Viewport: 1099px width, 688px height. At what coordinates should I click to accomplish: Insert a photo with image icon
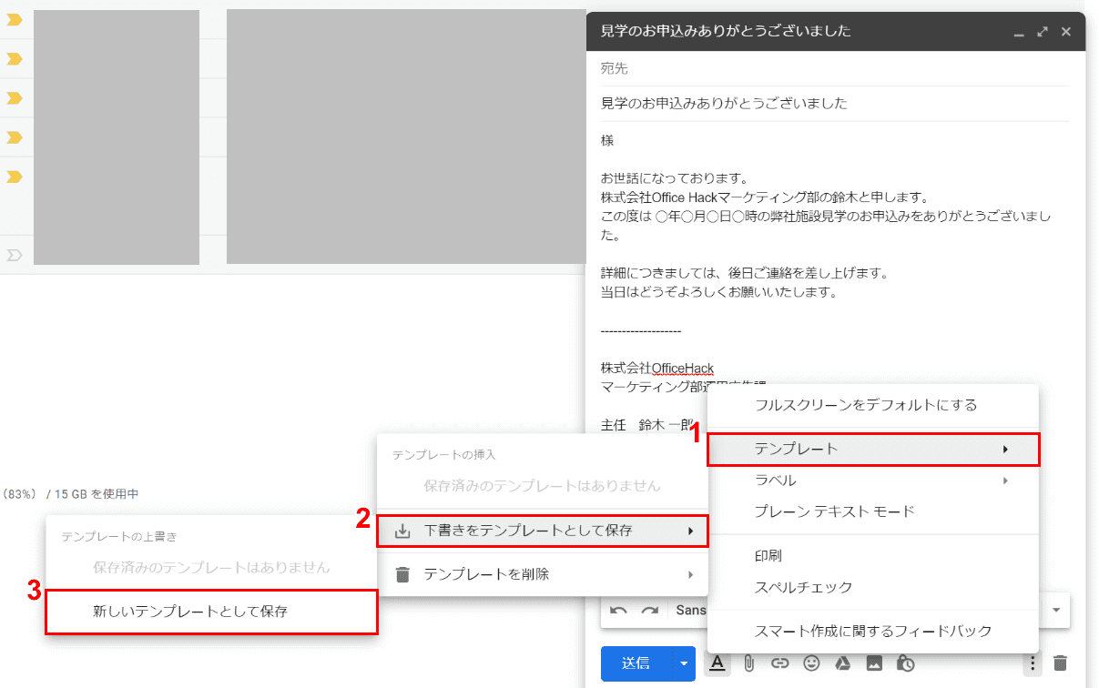874,663
